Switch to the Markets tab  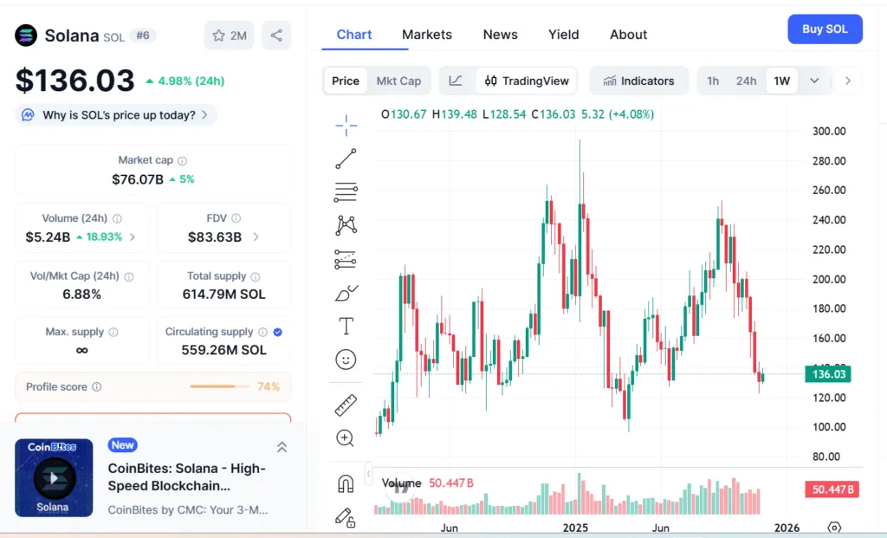[426, 35]
